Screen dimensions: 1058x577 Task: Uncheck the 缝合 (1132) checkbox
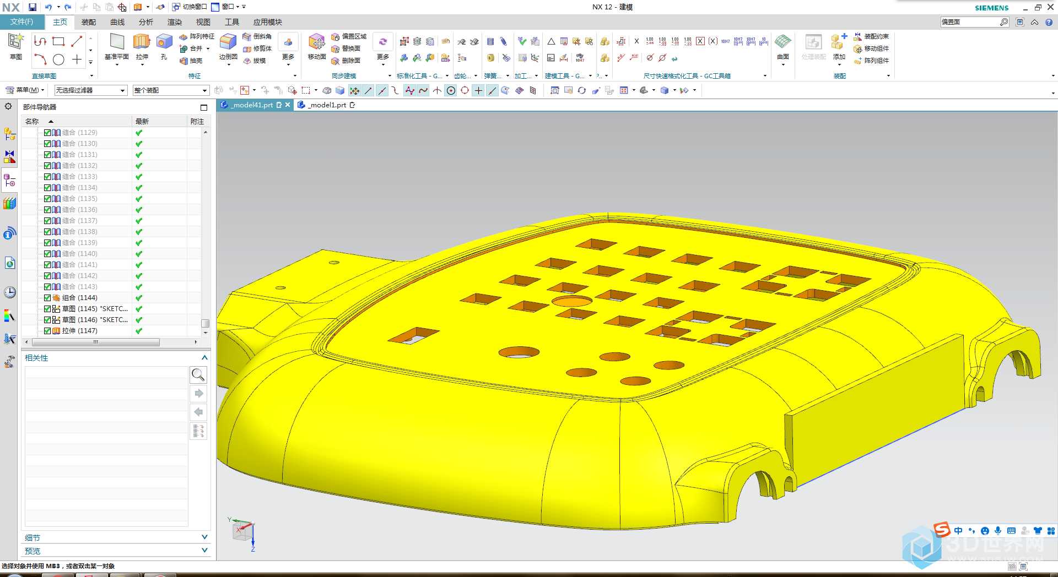47,166
